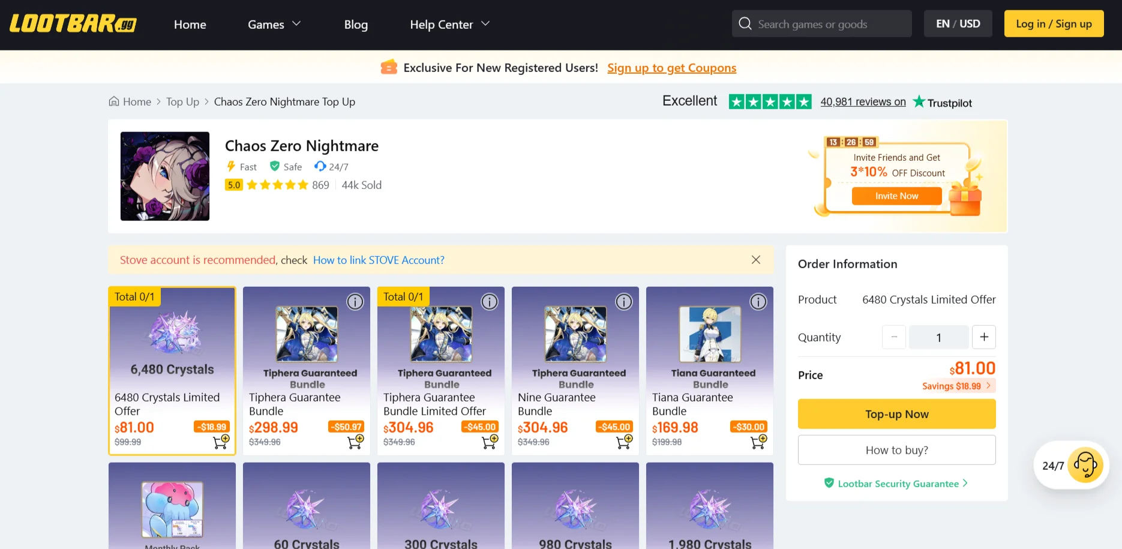The height and width of the screenshot is (549, 1122).
Task: Click the info icon on Nine Guarantee Bundle
Action: click(623, 302)
